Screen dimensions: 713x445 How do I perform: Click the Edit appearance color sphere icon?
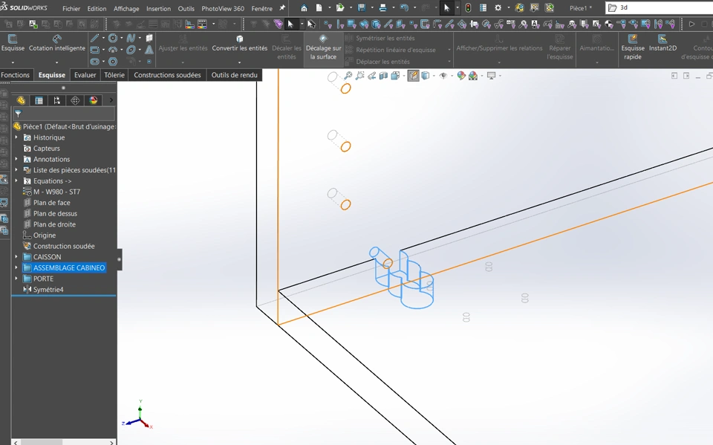(x=461, y=76)
